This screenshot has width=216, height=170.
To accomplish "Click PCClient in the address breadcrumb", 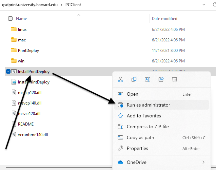I will (x=73, y=5).
